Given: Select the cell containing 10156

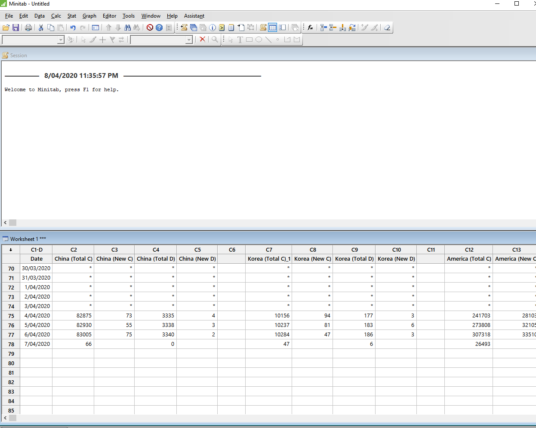Looking at the screenshot, I should coord(269,316).
